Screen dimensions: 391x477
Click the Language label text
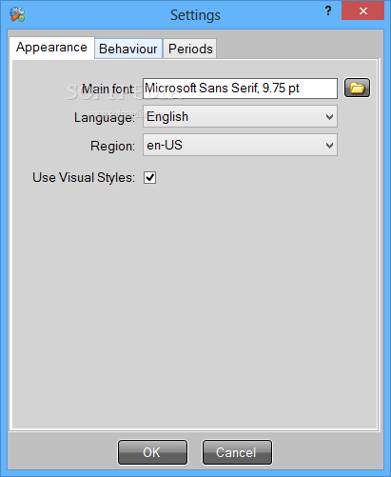[105, 118]
